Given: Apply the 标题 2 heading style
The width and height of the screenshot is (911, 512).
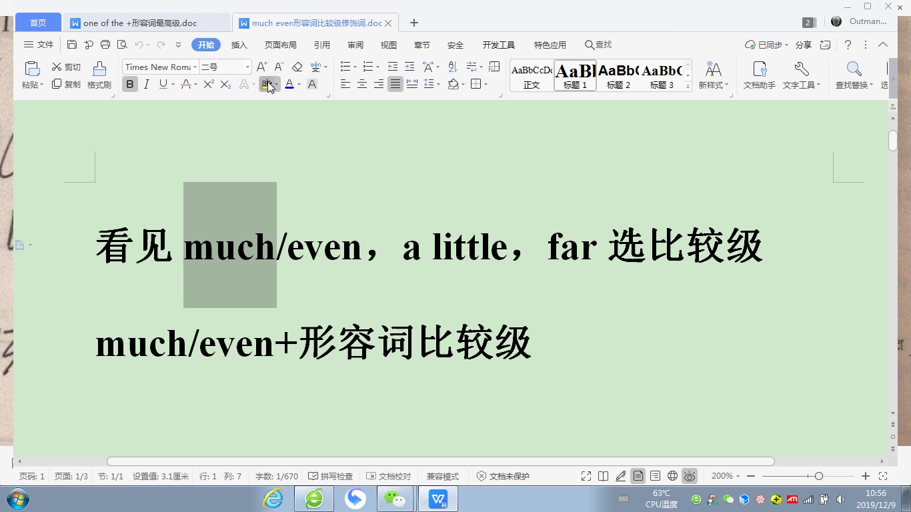Looking at the screenshot, I should click(x=618, y=75).
